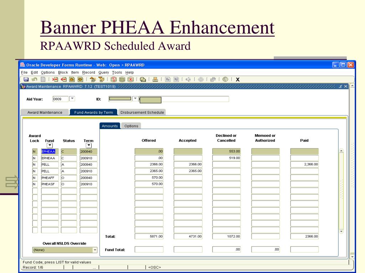Open the Options menu in menu bar
The height and width of the screenshot is (273, 365).
[48, 73]
